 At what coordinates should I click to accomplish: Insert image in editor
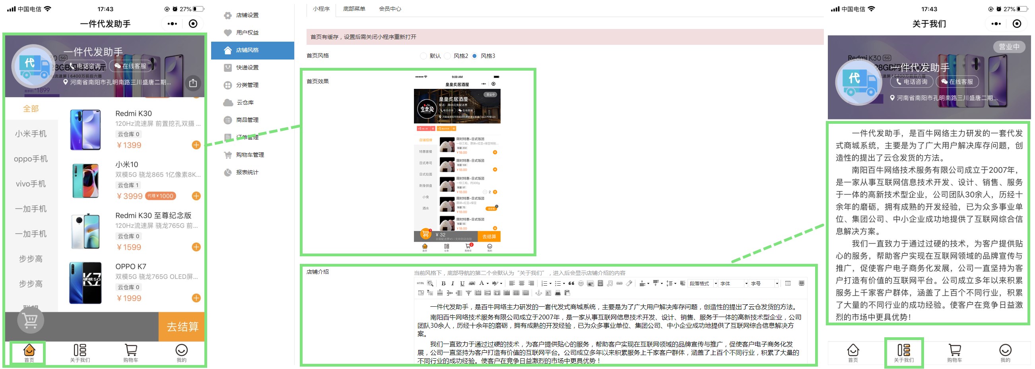[590, 283]
